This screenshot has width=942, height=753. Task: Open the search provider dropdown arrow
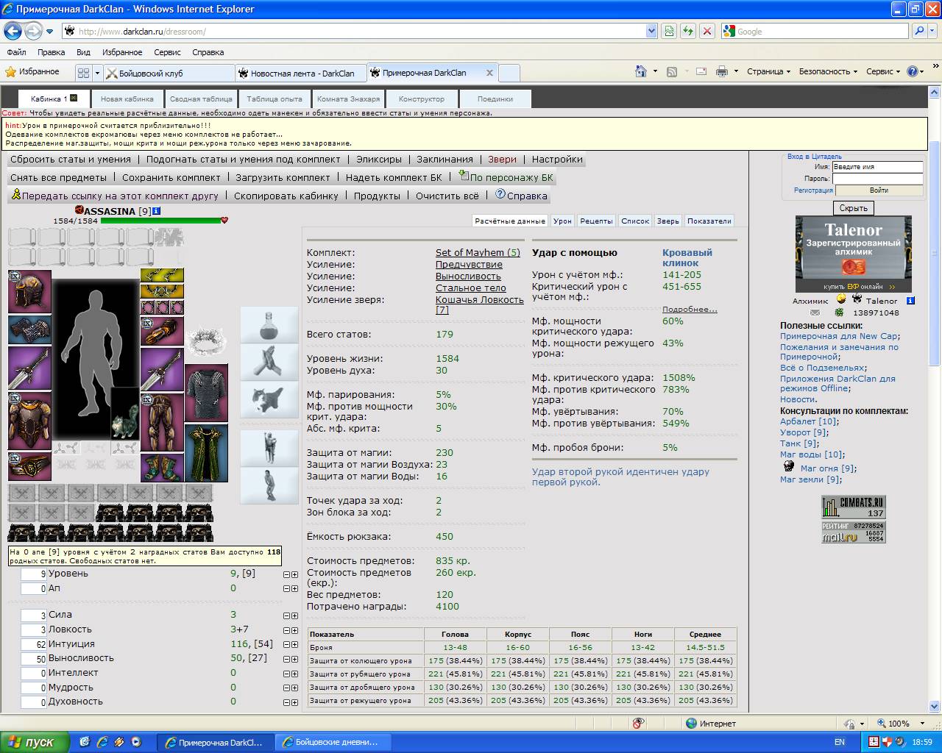coord(933,31)
